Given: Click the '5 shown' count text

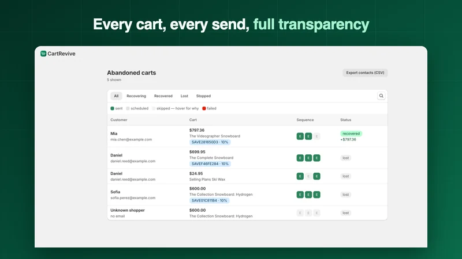Looking at the screenshot, I should pyautogui.click(x=114, y=80).
